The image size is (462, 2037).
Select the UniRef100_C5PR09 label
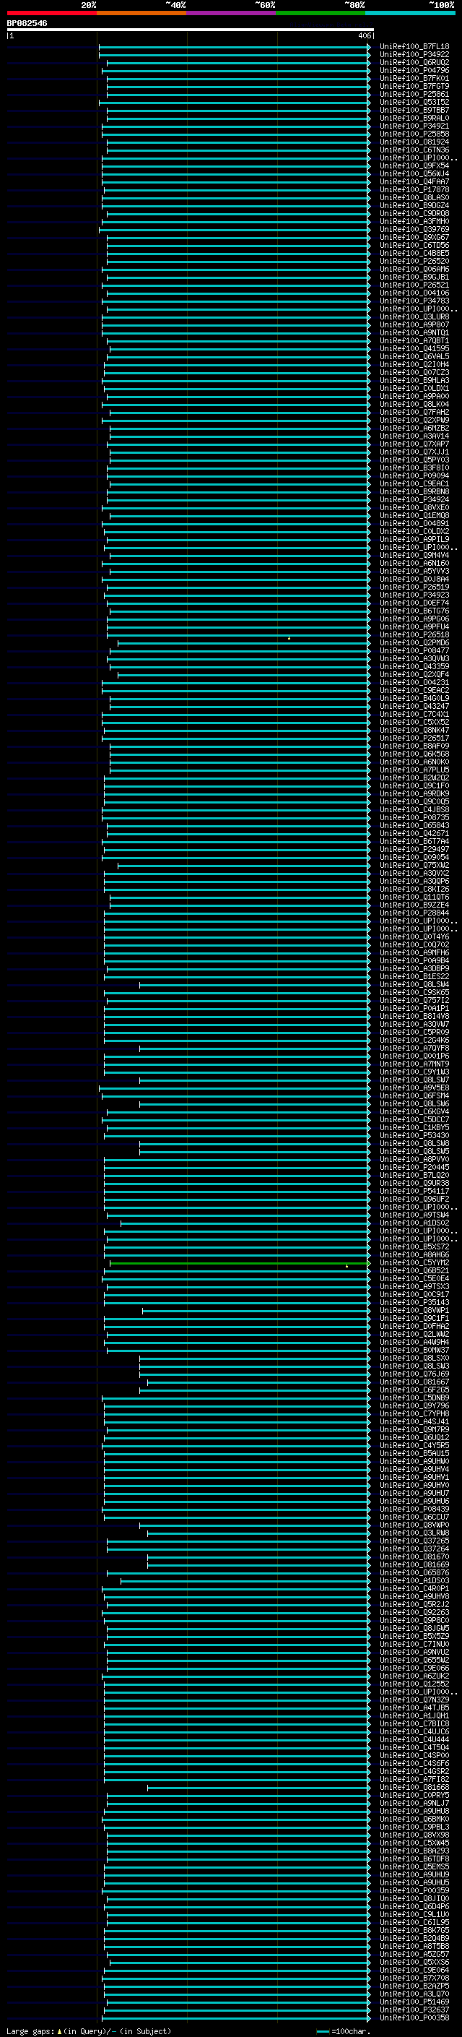coord(414,1032)
